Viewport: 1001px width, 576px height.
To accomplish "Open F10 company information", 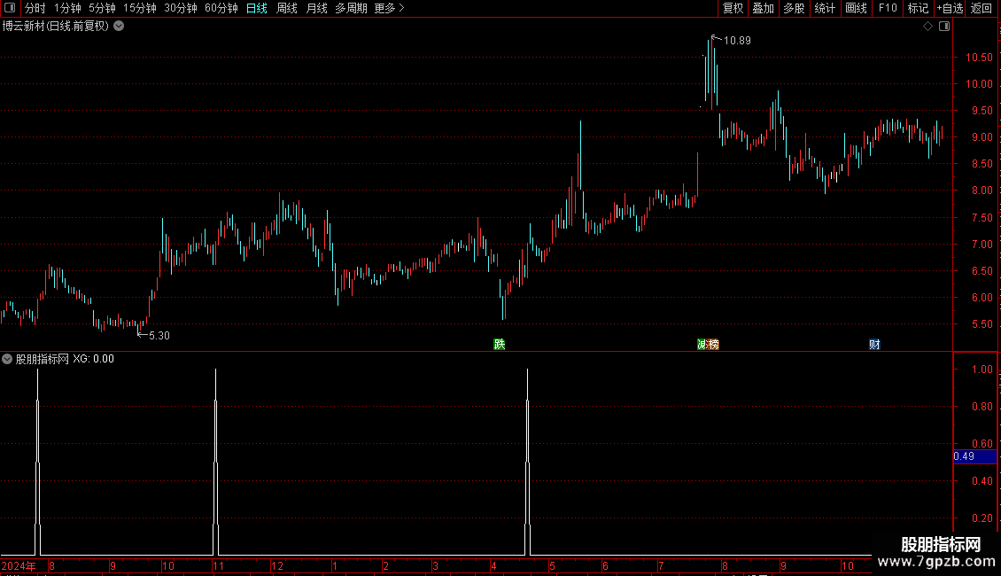I will click(888, 8).
